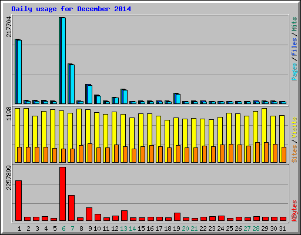
Task: Click day 14 label on the x-axis
Action: tap(132, 229)
